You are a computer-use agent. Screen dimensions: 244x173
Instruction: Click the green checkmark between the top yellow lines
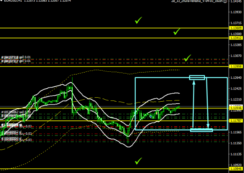tap(177, 32)
